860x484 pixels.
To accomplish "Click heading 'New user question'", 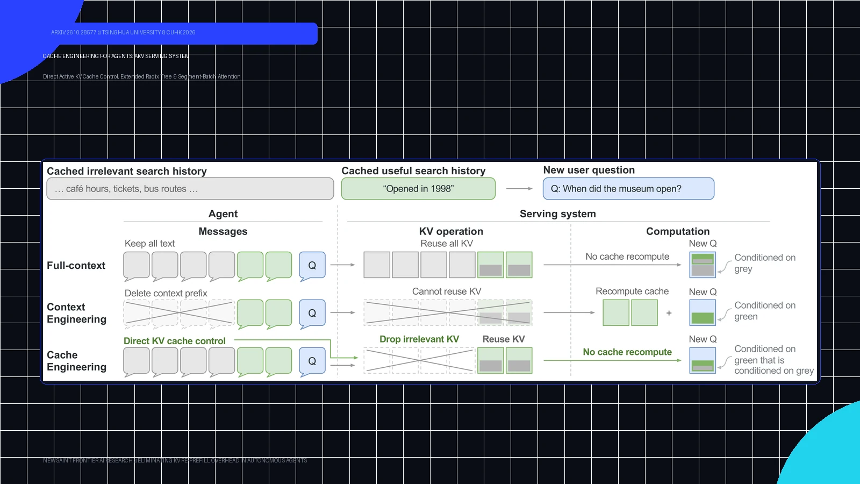I will [589, 170].
